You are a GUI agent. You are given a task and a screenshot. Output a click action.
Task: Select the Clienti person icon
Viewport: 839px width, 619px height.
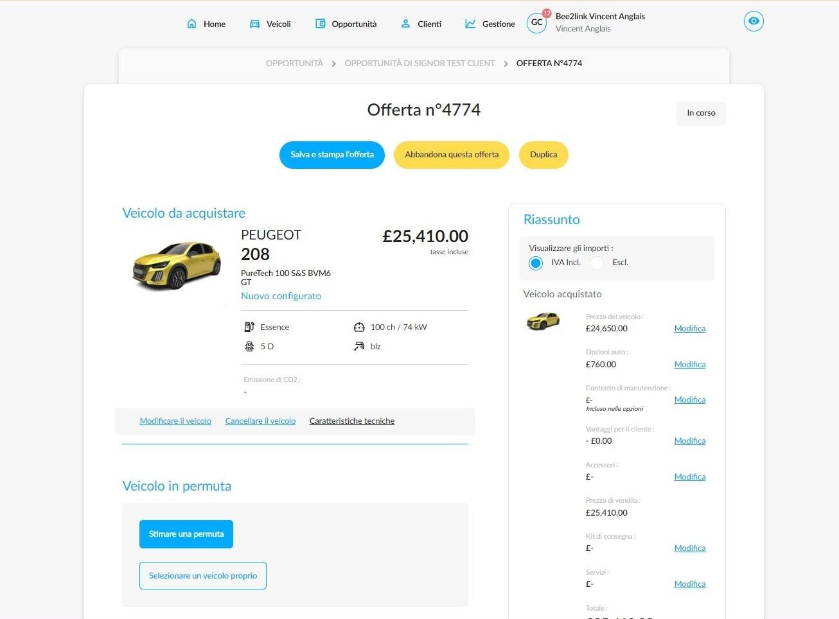[405, 24]
